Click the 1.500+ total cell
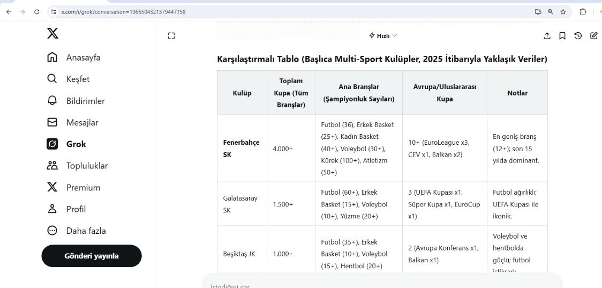 point(291,204)
